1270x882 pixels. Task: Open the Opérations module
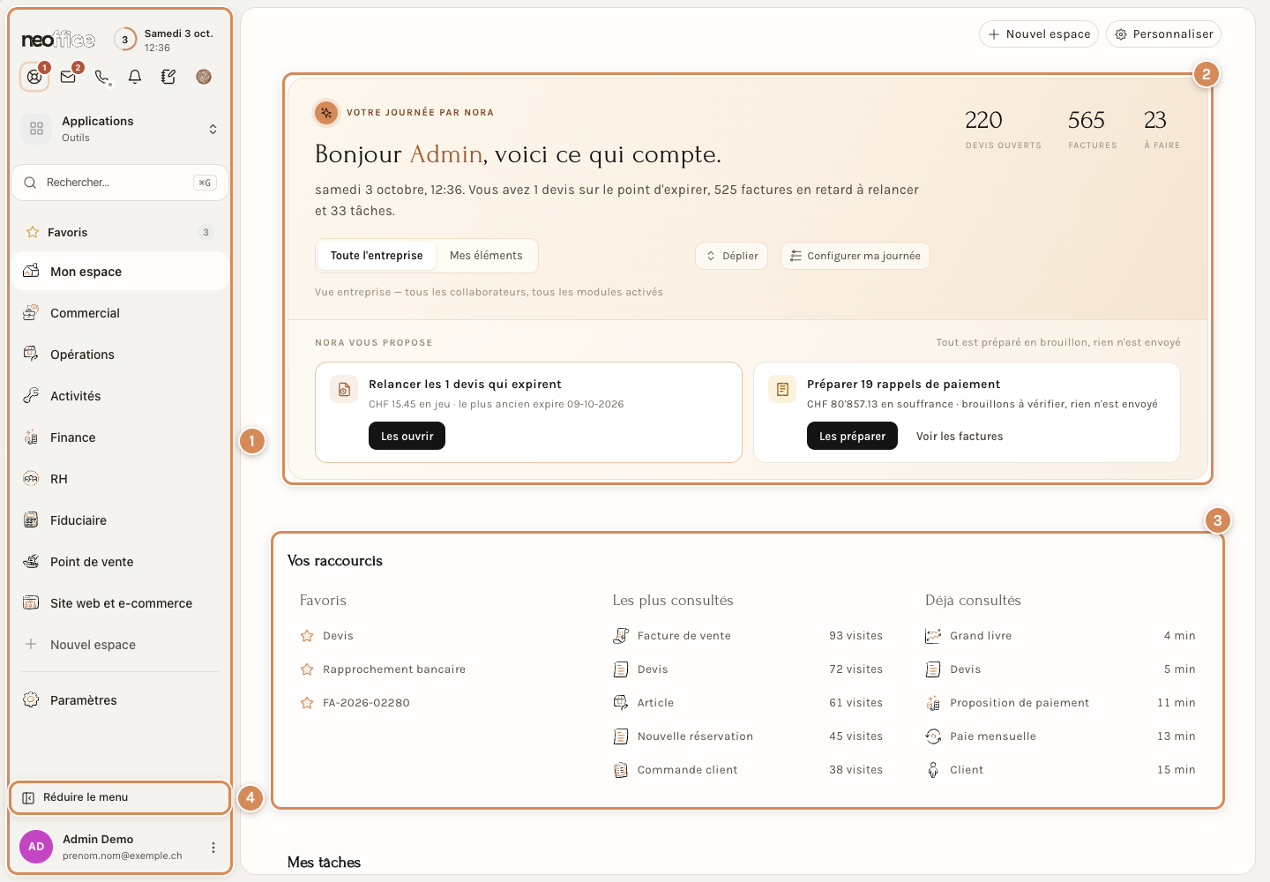coord(120,355)
